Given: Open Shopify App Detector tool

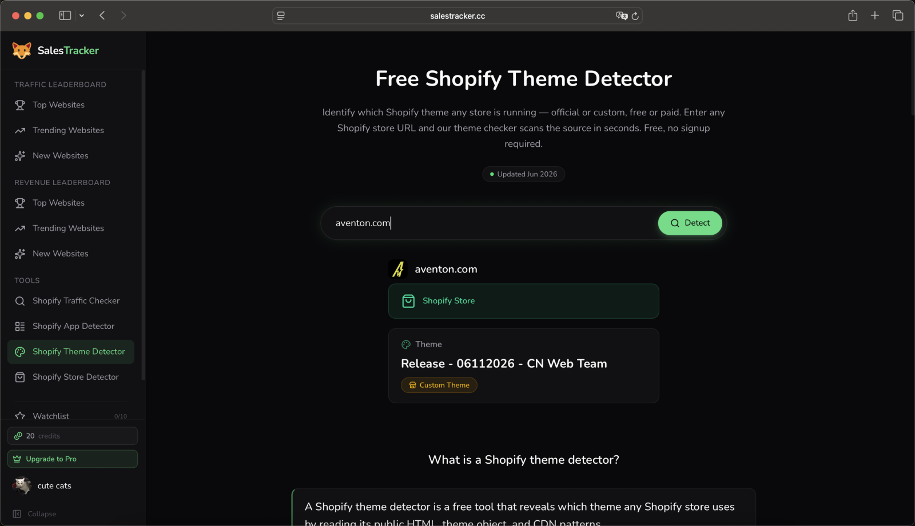Looking at the screenshot, I should [x=71, y=326].
